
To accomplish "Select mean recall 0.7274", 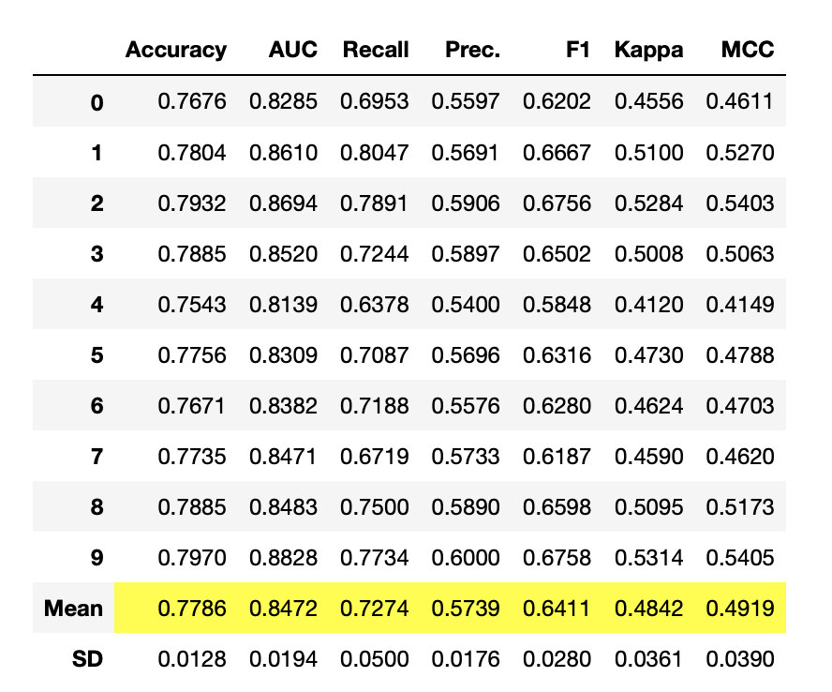I will (x=375, y=609).
